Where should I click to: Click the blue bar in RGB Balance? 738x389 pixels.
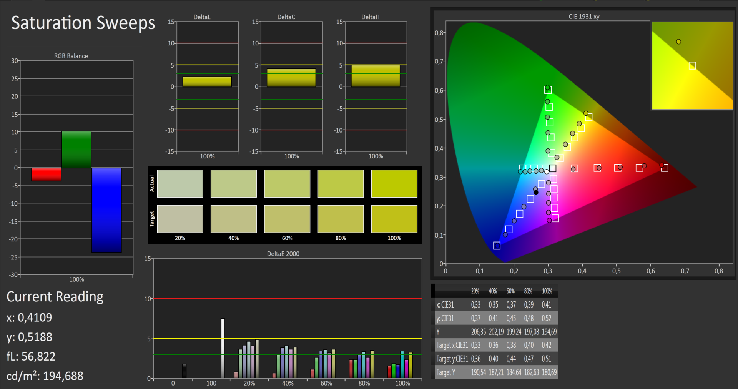(106, 210)
